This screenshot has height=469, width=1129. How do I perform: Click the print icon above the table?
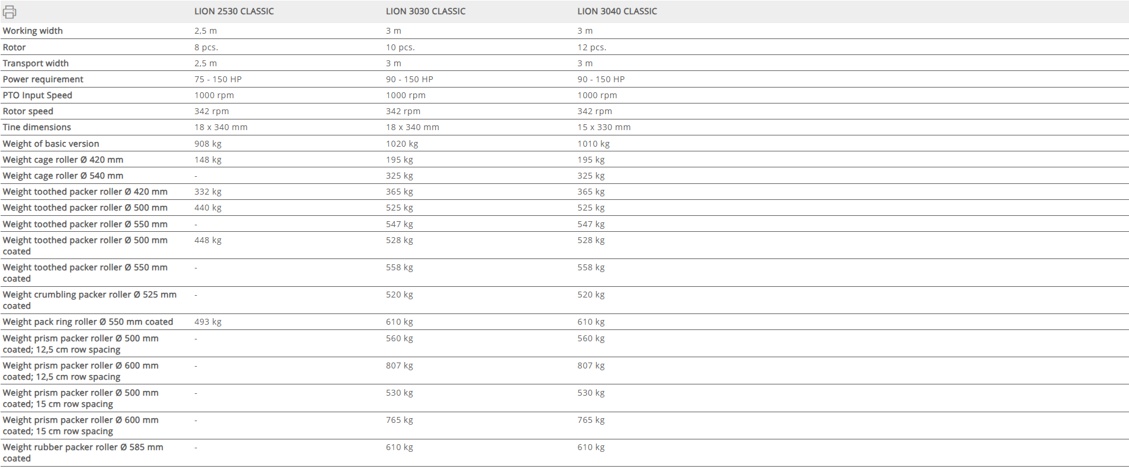pyautogui.click(x=9, y=11)
